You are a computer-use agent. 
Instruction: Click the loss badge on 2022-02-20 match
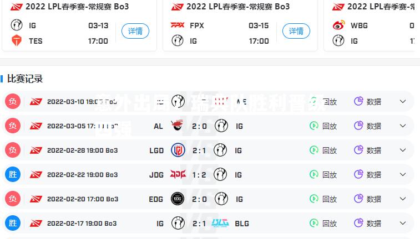(13, 199)
